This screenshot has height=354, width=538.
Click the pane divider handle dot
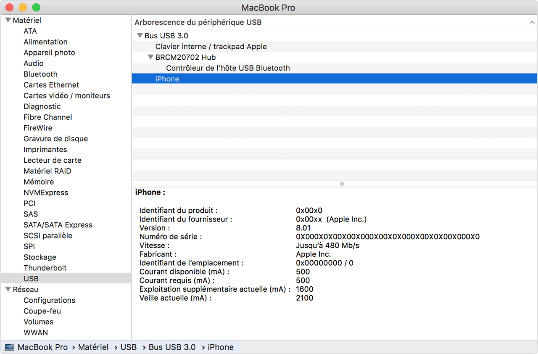tap(342, 184)
